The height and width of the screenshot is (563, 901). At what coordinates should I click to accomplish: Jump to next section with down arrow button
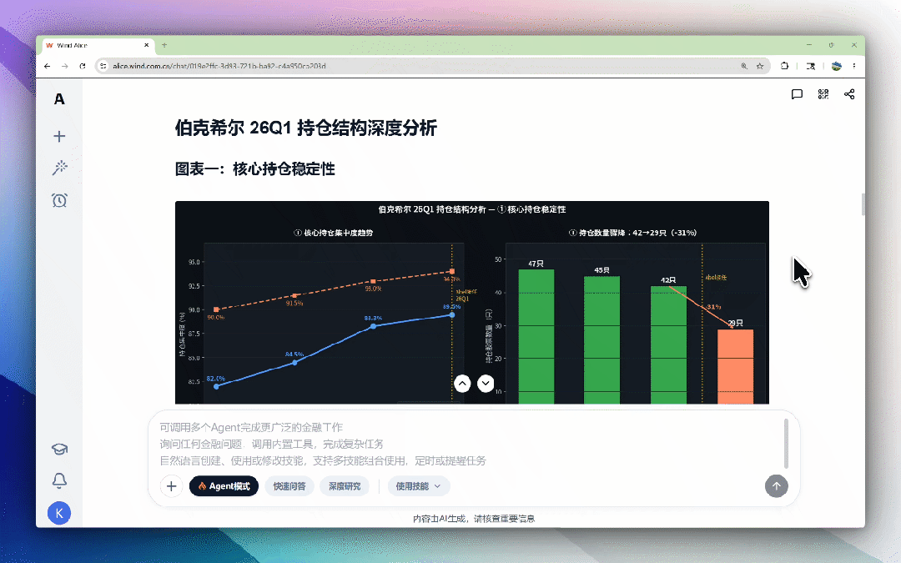coord(486,383)
